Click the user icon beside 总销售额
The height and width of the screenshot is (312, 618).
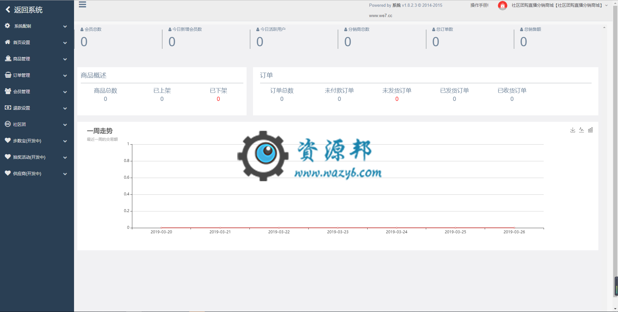(x=522, y=29)
